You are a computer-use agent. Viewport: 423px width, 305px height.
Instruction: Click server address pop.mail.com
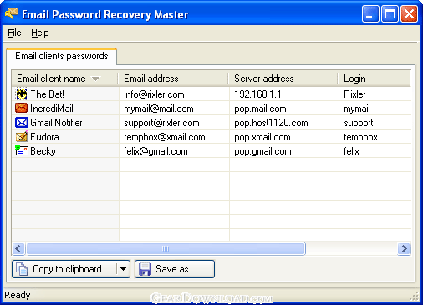(260, 109)
